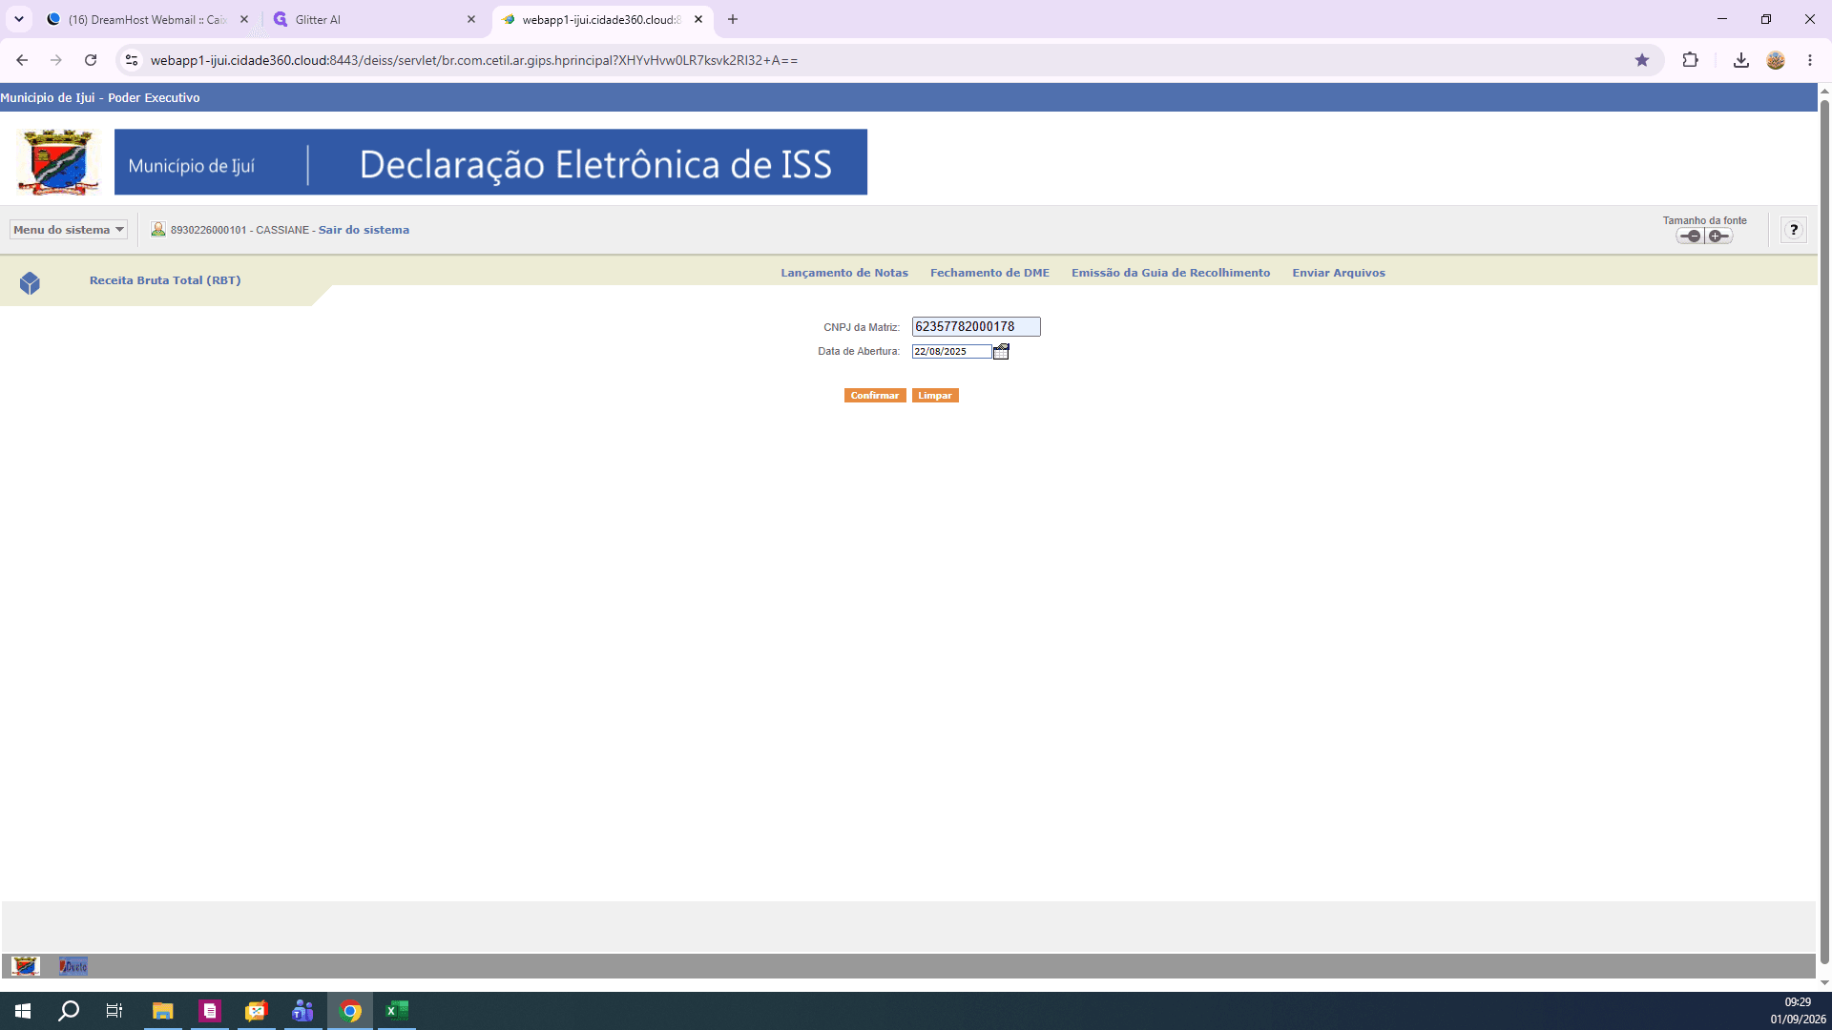Close the Glitter AI tab

coord(471,19)
